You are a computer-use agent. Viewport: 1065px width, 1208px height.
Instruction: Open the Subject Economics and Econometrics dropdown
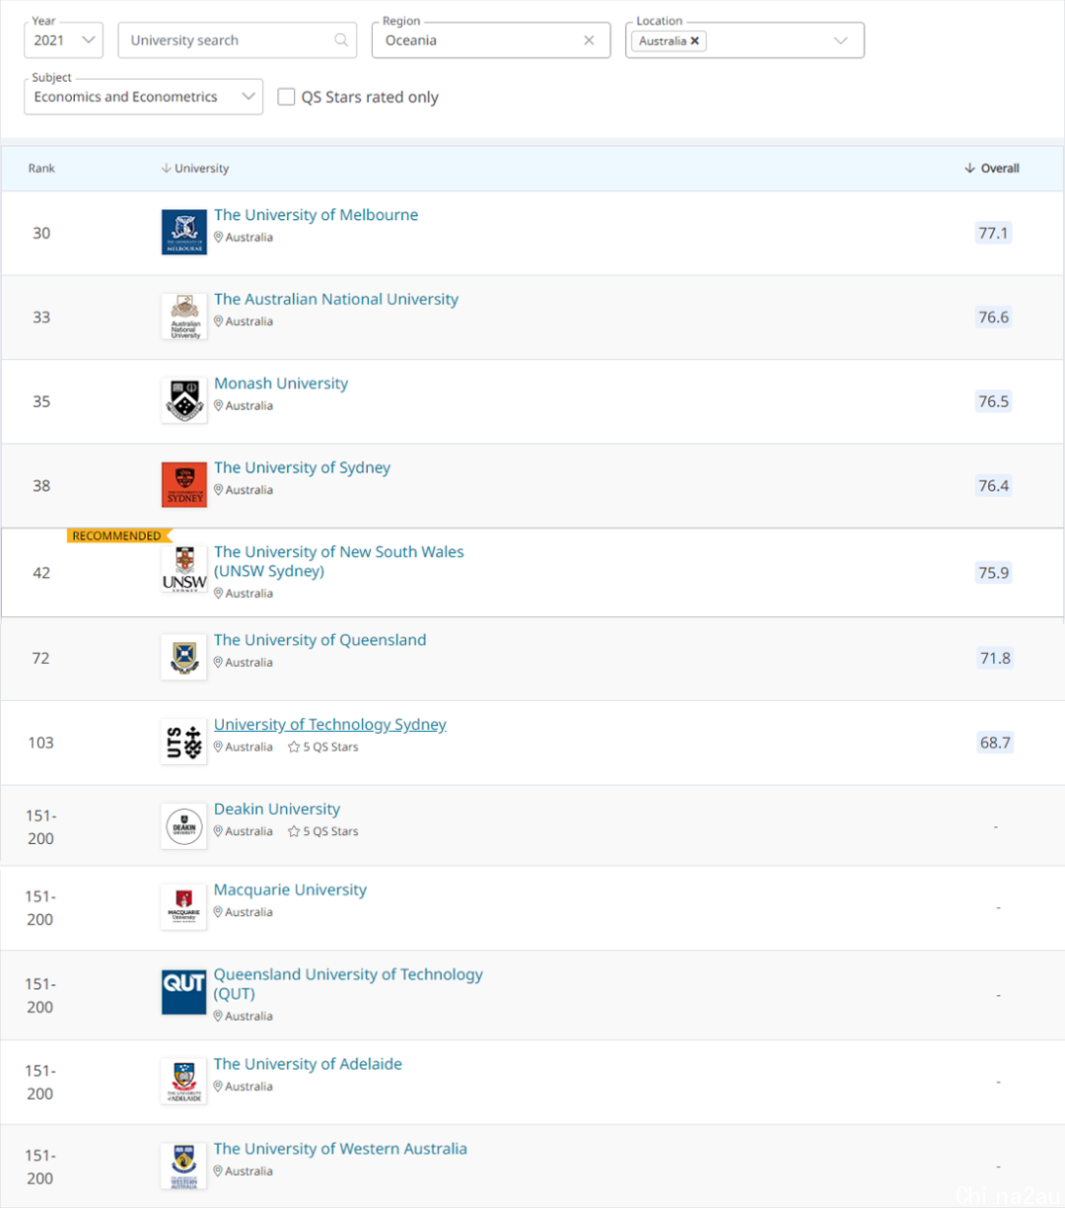click(x=143, y=97)
